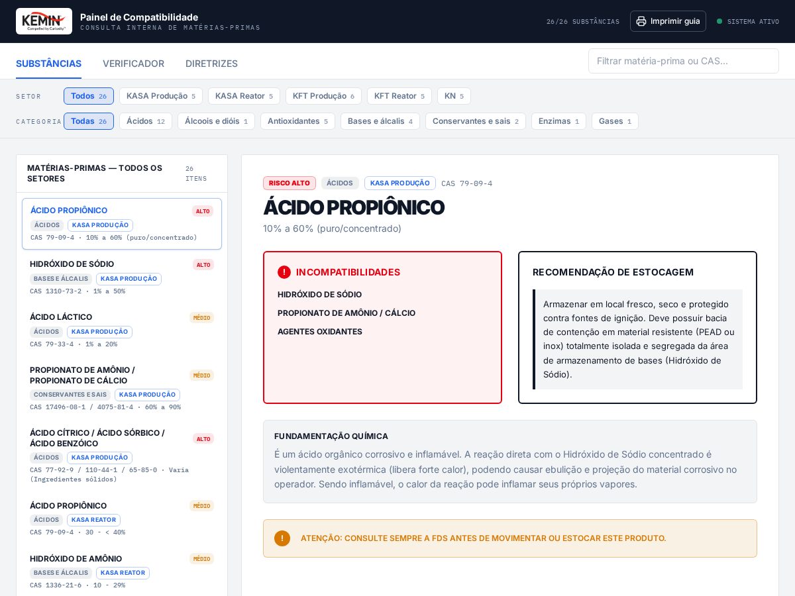The width and height of the screenshot is (795, 596).
Task: Filter by Ácidos category chip
Action: (x=146, y=121)
